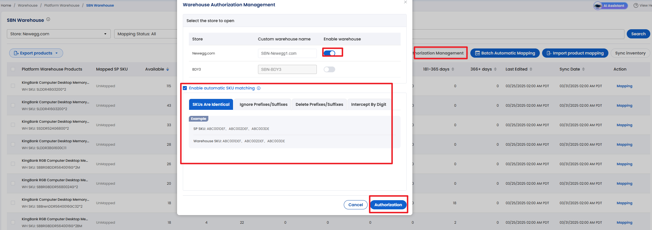Click Mapping link for SBBrenDDR5640016GC32*2 row
The height and width of the screenshot is (230, 652).
point(624,203)
